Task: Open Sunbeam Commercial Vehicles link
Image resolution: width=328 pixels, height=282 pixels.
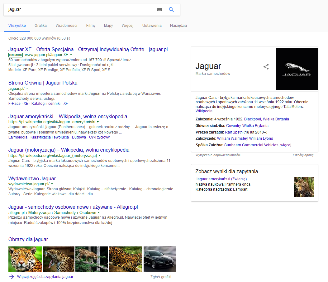Action: (251, 145)
